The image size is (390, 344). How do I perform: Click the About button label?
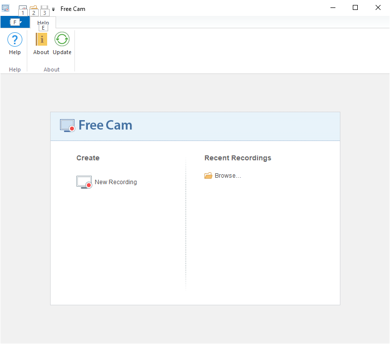[x=41, y=52]
